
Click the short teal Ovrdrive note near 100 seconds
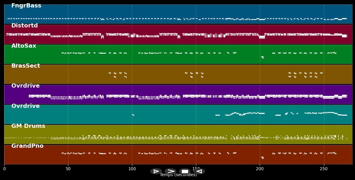(x=133, y=115)
